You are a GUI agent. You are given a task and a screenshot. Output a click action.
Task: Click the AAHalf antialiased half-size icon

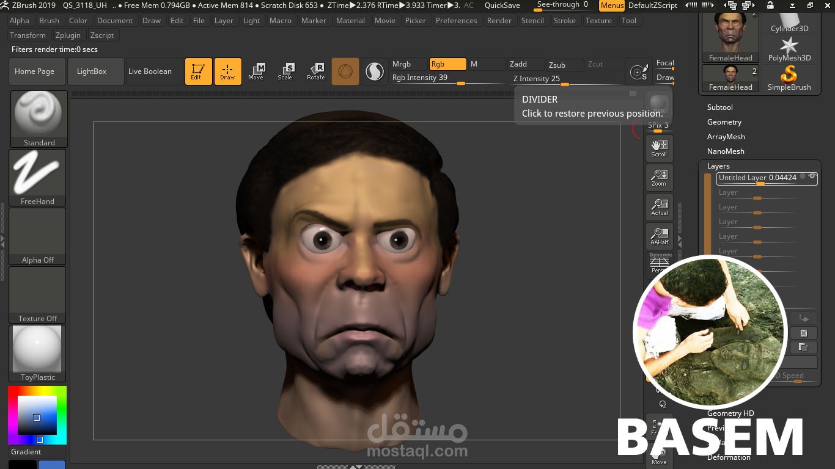pyautogui.click(x=659, y=236)
